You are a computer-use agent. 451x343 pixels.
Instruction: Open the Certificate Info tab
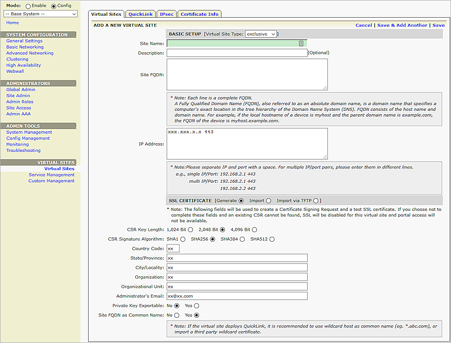(x=200, y=14)
